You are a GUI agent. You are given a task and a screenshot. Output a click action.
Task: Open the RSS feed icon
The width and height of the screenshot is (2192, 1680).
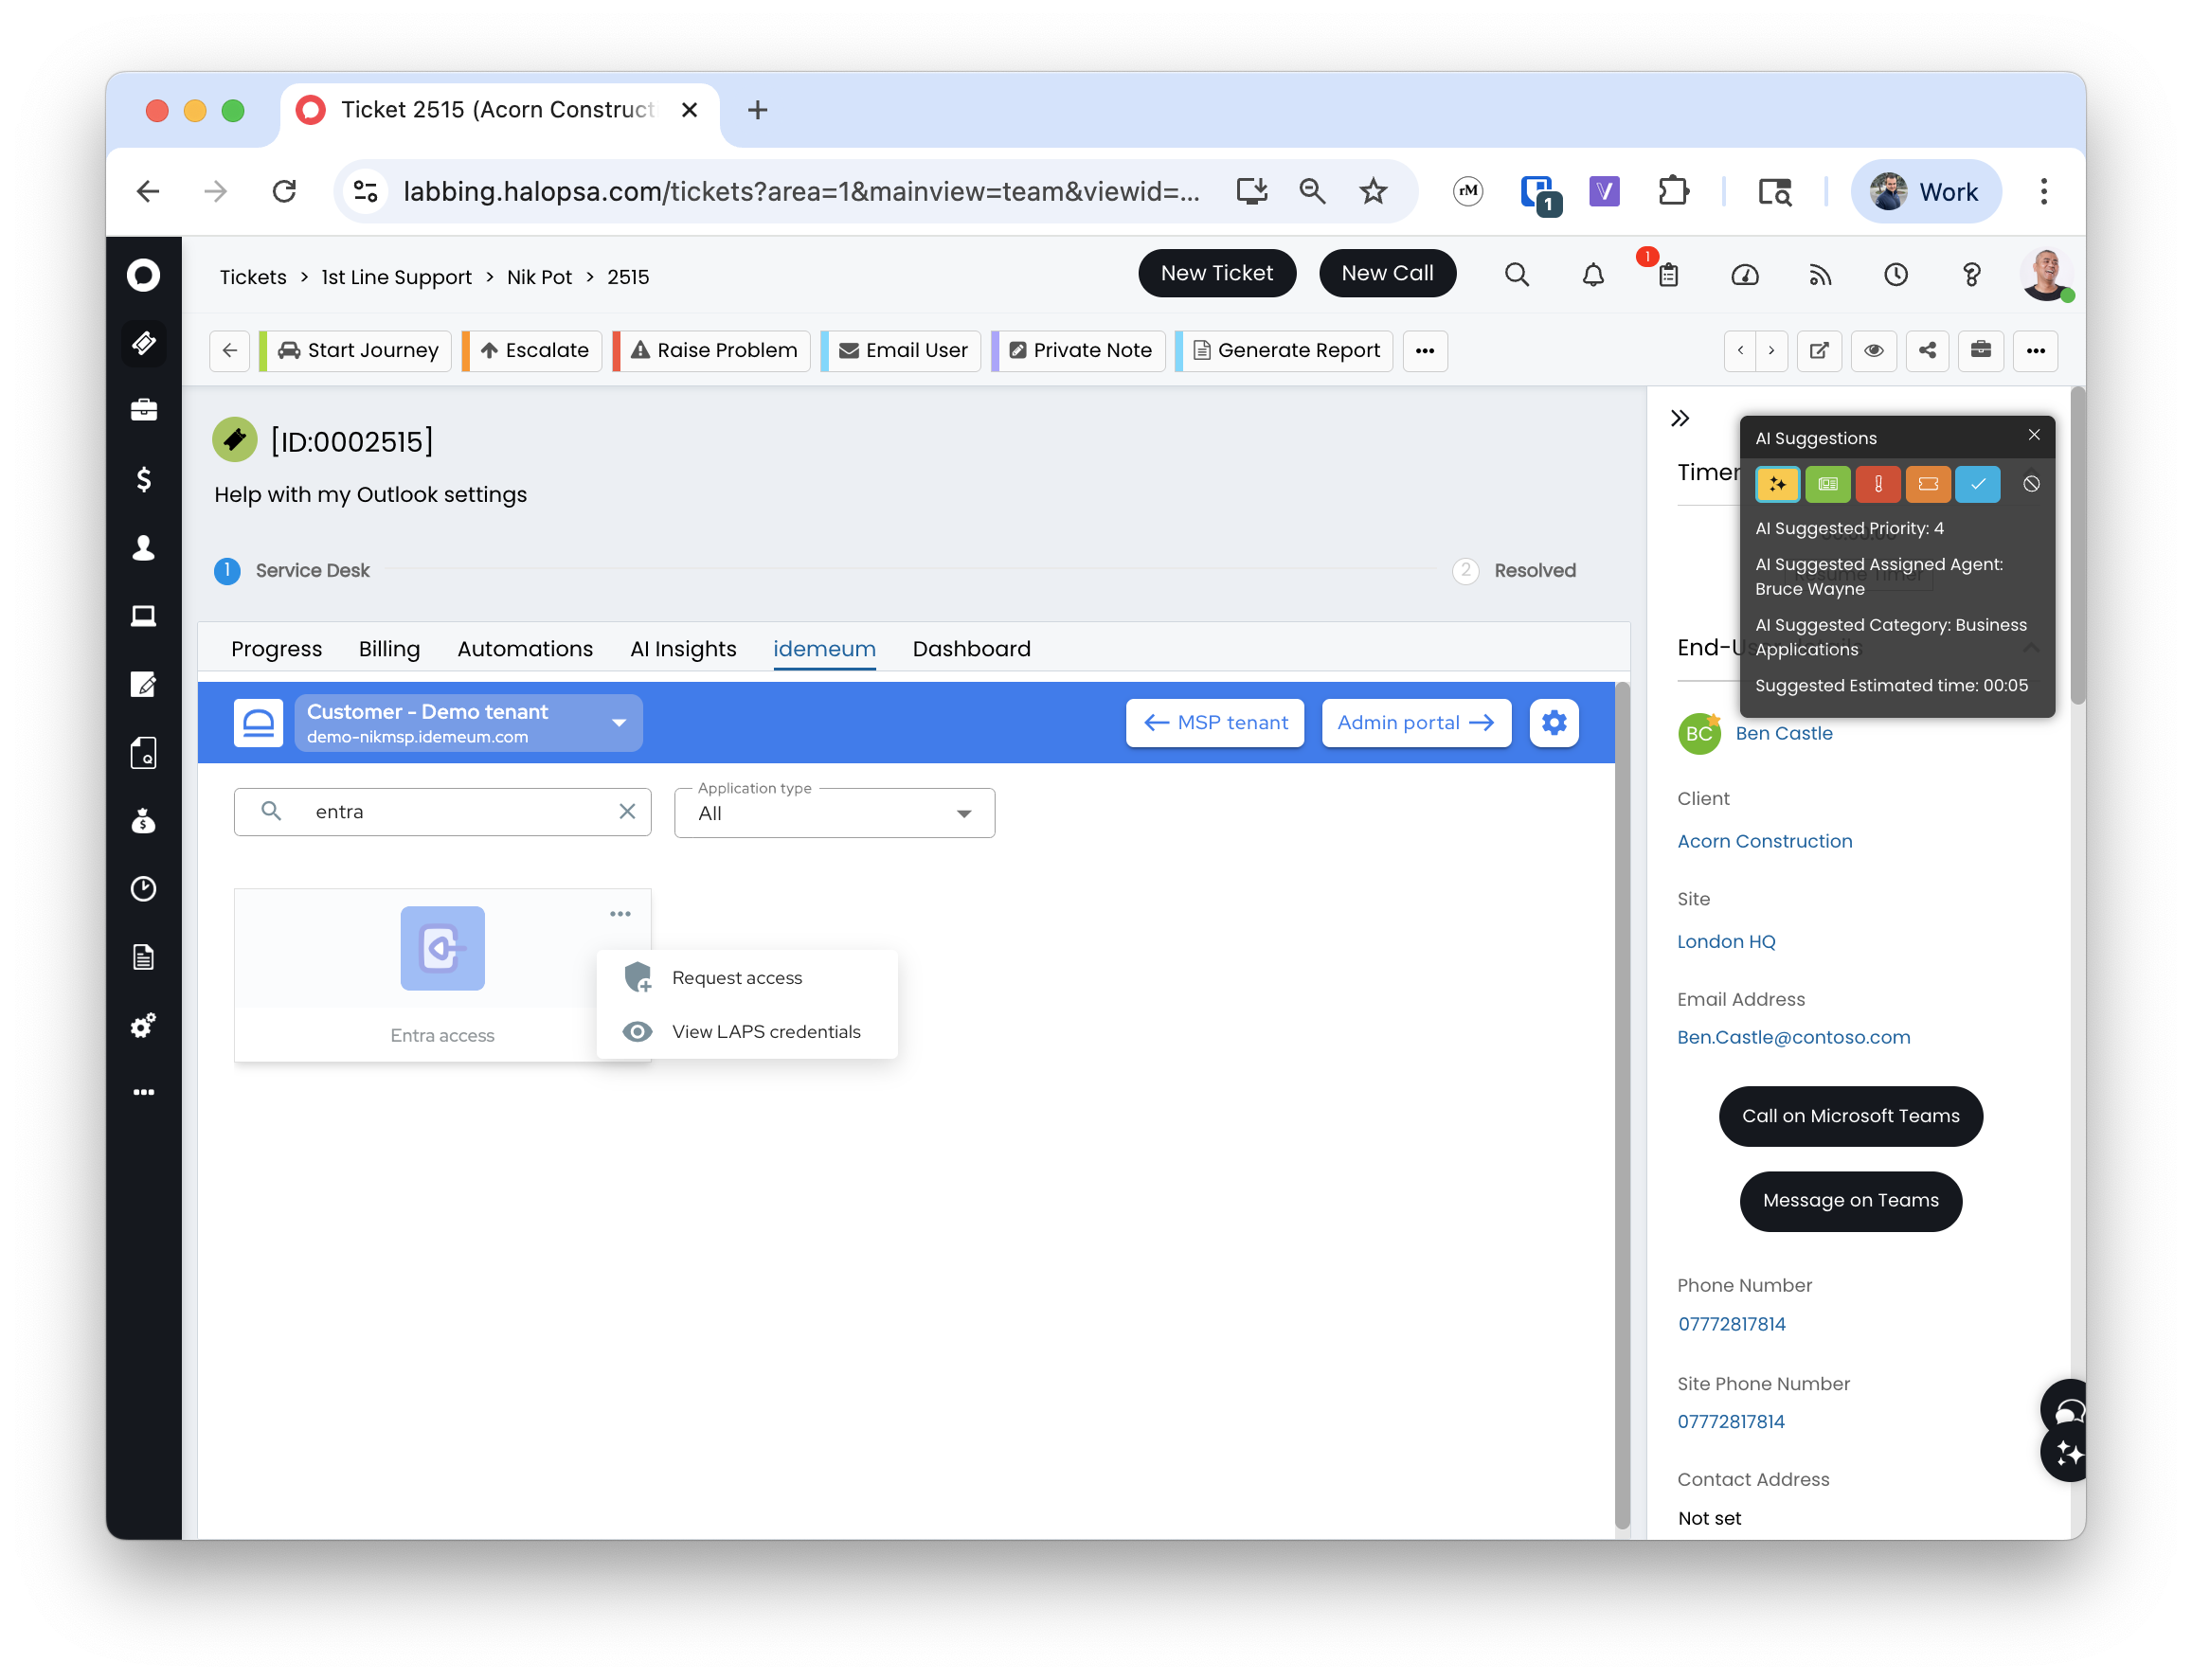[x=1820, y=274]
